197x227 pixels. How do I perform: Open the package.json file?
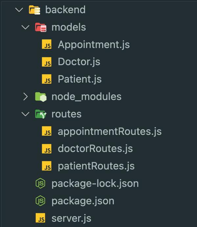coord(83,201)
